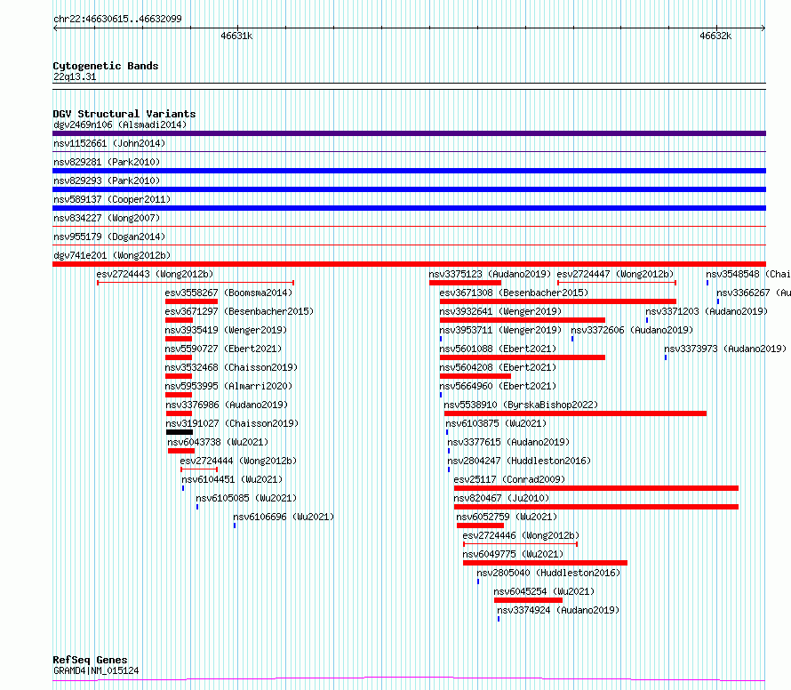This screenshot has width=791, height=690.
Task: Click nsv6104451 (Wu2021) label
Action: (232, 479)
